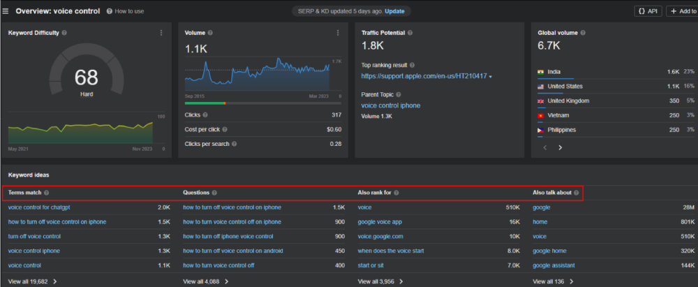This screenshot has width=698, height=287.
Task: Open turn off voice control keyword
Action: pos(34,237)
